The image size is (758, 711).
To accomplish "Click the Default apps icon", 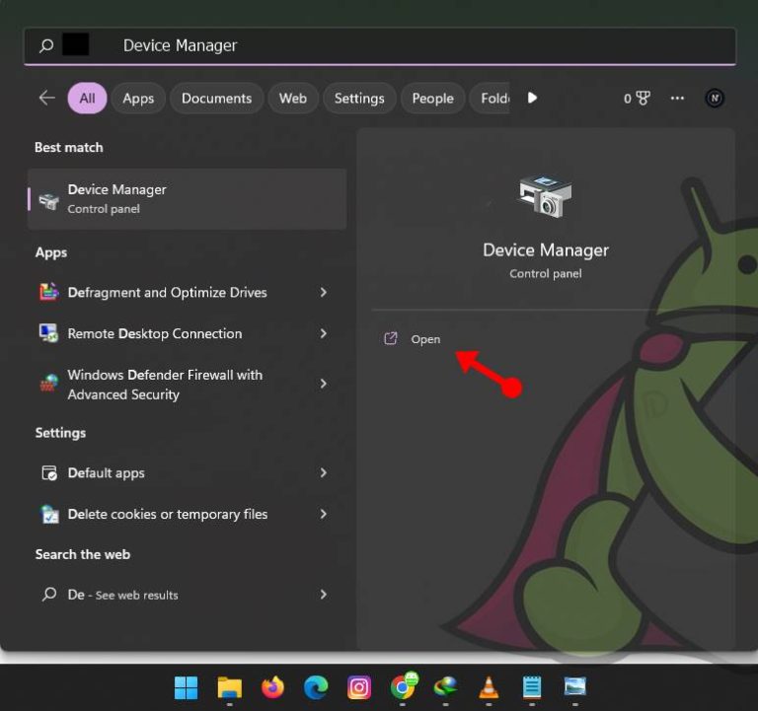I will [x=49, y=473].
